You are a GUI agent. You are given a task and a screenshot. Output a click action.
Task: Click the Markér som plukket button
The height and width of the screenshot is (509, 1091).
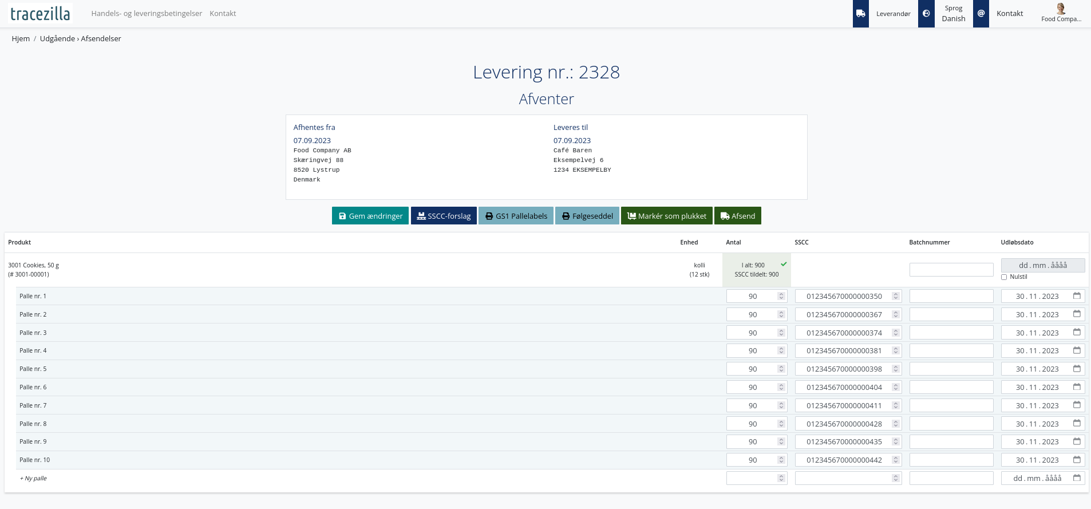point(666,216)
